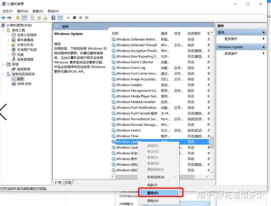This screenshot has height=206, width=271.
Task: Select the Windows Defender Firewall service
Action: pos(137,45)
